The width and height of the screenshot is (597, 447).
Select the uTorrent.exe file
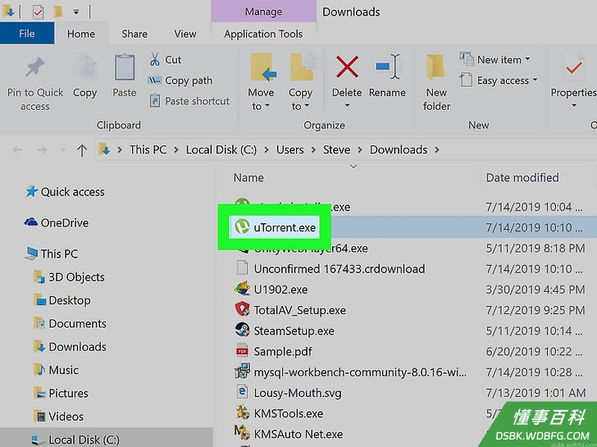pyautogui.click(x=275, y=227)
